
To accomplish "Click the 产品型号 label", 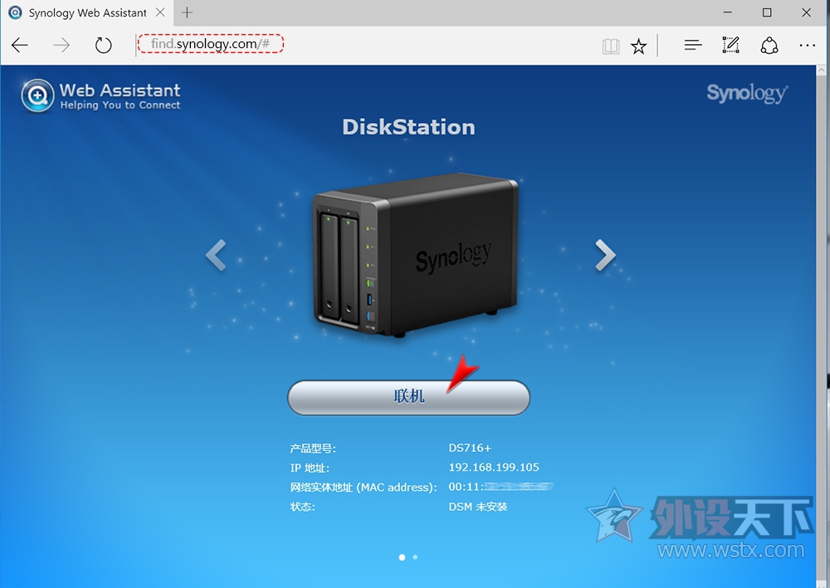I will pyautogui.click(x=313, y=448).
